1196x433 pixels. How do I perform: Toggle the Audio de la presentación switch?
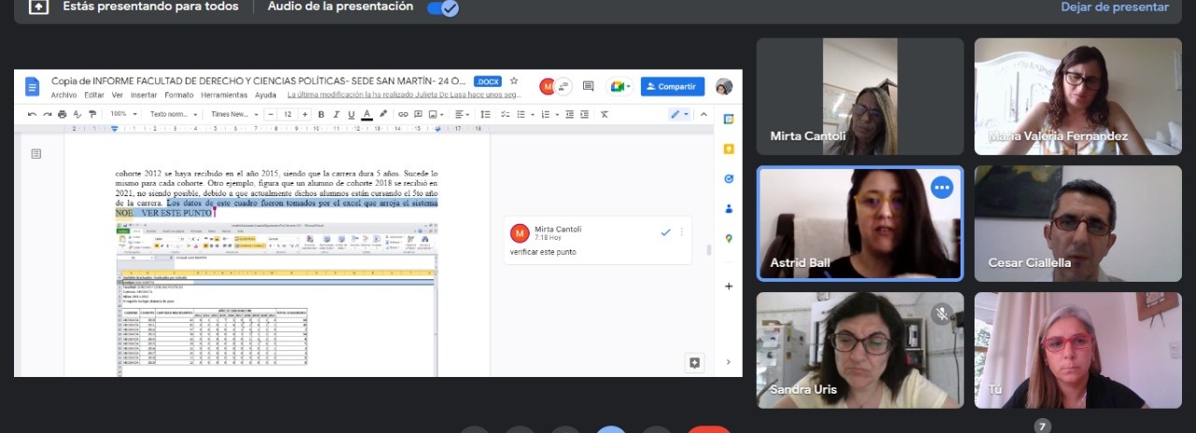(x=442, y=7)
